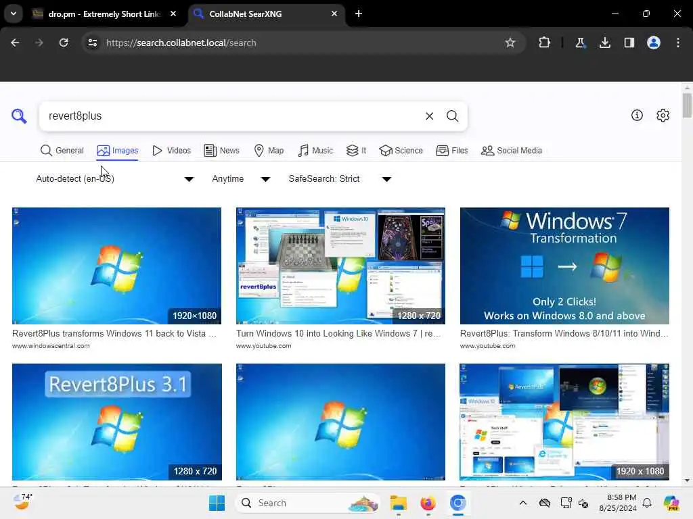Open the Windows 7 wallpaper 1920×1080 thumbnail
The image size is (693, 519).
point(116,266)
